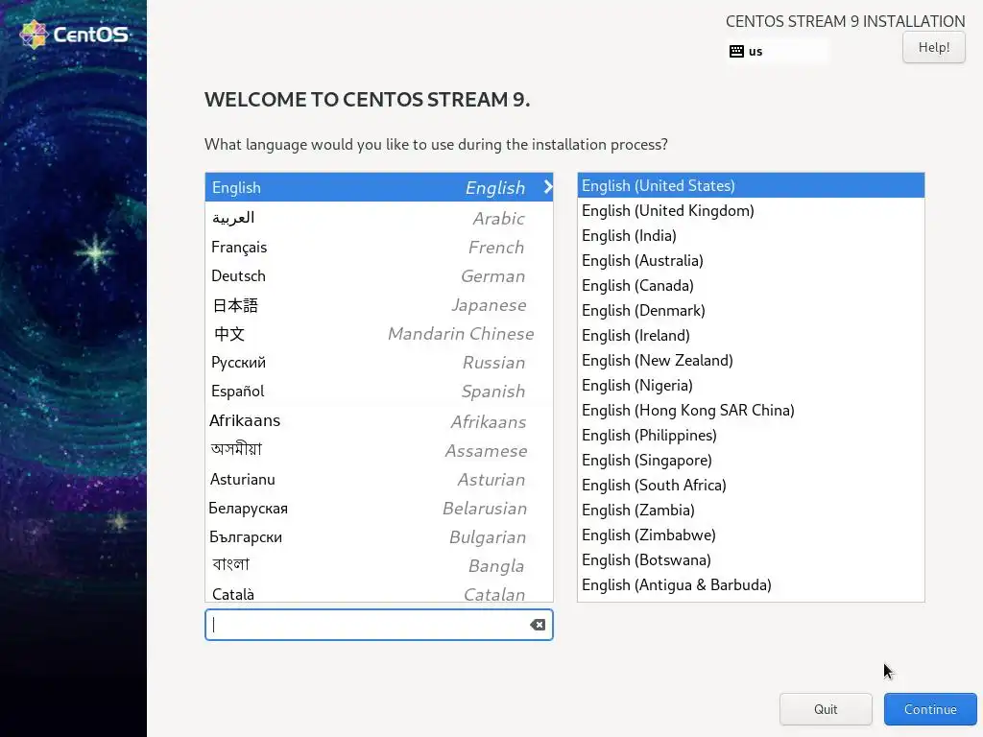The width and height of the screenshot is (983, 737).
Task: Click the CentOS logo in the sidebar
Action: click(74, 34)
